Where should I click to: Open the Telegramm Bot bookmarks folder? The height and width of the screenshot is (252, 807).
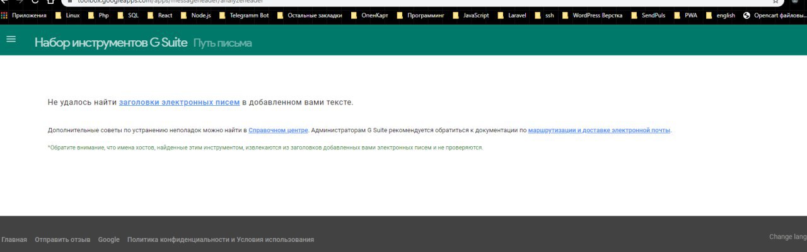(x=244, y=15)
